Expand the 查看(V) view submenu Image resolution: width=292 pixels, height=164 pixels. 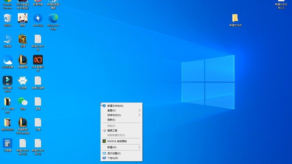(121, 111)
